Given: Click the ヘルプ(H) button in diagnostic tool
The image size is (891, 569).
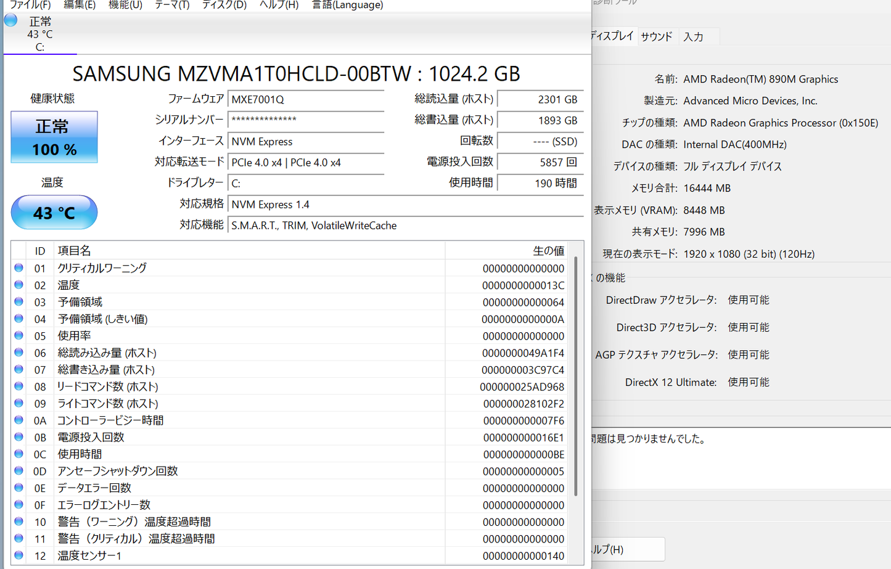Looking at the screenshot, I should tap(628, 549).
